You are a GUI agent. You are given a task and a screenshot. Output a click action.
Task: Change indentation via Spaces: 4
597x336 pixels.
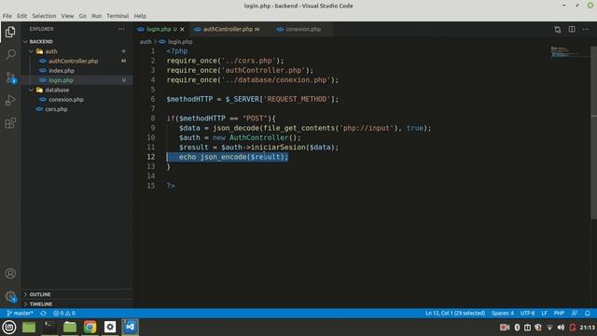[x=503, y=314]
